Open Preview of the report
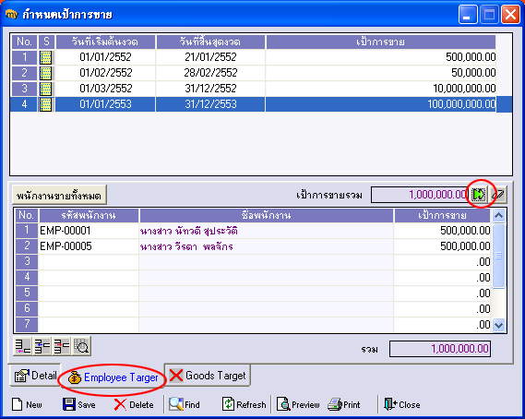Image resolution: width=525 pixels, height=419 pixels. click(x=298, y=404)
